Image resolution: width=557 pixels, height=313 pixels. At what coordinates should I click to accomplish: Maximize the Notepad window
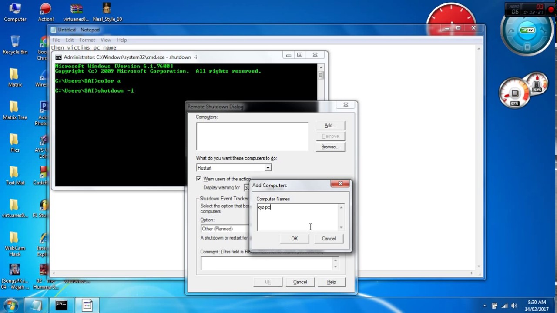(458, 28)
